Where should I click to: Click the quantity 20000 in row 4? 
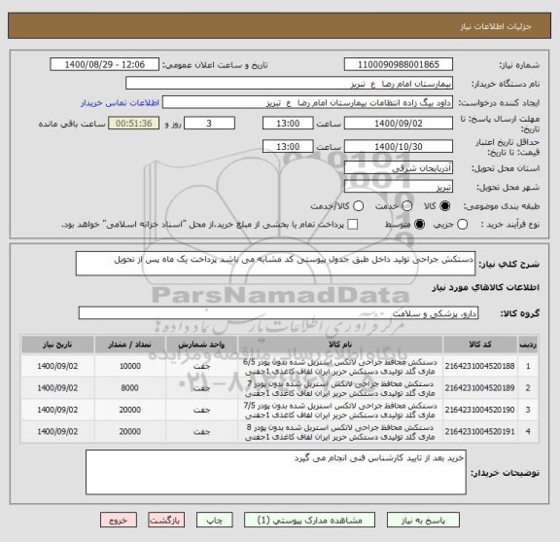coord(129,431)
